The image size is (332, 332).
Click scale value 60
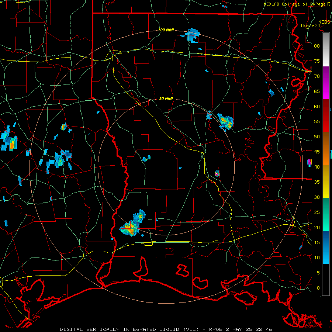click(317, 107)
